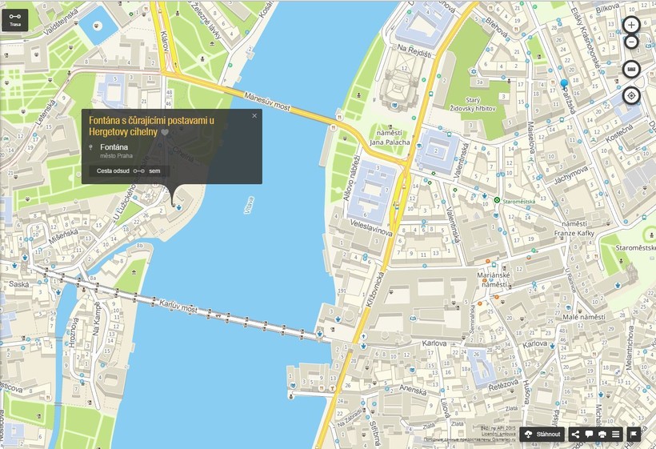Screen dimensions: 656x449
Task: Print the map using printer icon
Action: click(x=602, y=435)
